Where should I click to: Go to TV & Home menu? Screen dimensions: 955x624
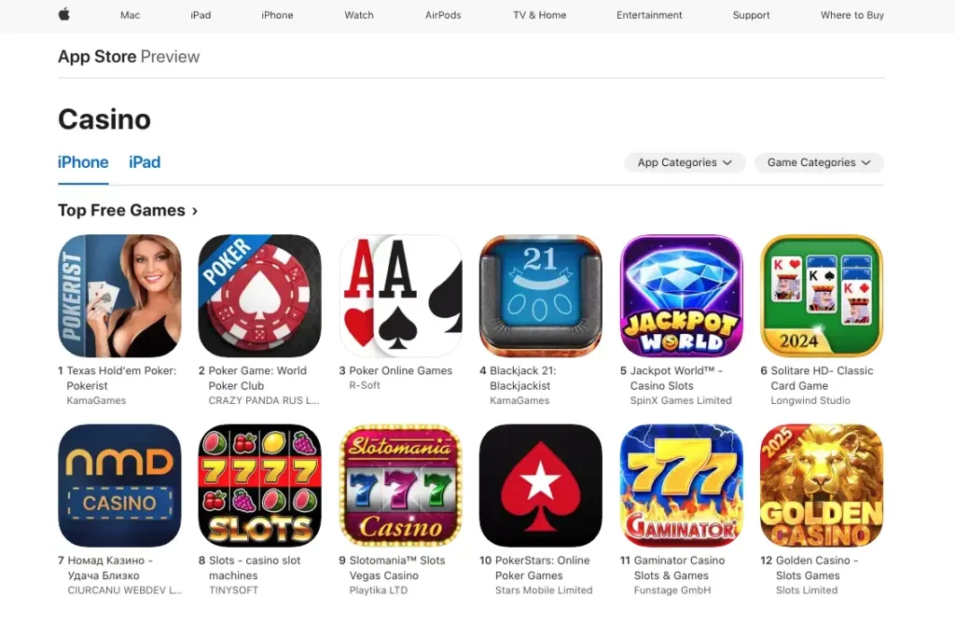(540, 15)
